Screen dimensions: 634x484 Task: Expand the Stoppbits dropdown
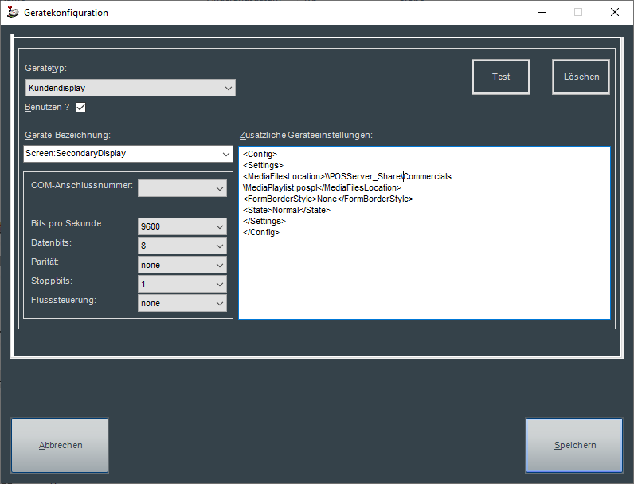click(182, 284)
